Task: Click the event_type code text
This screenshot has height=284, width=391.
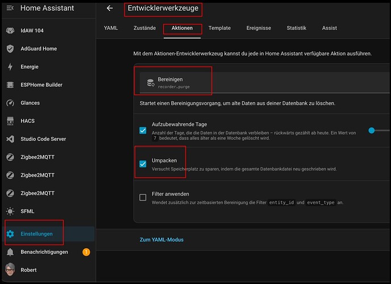Action: coord(321,203)
